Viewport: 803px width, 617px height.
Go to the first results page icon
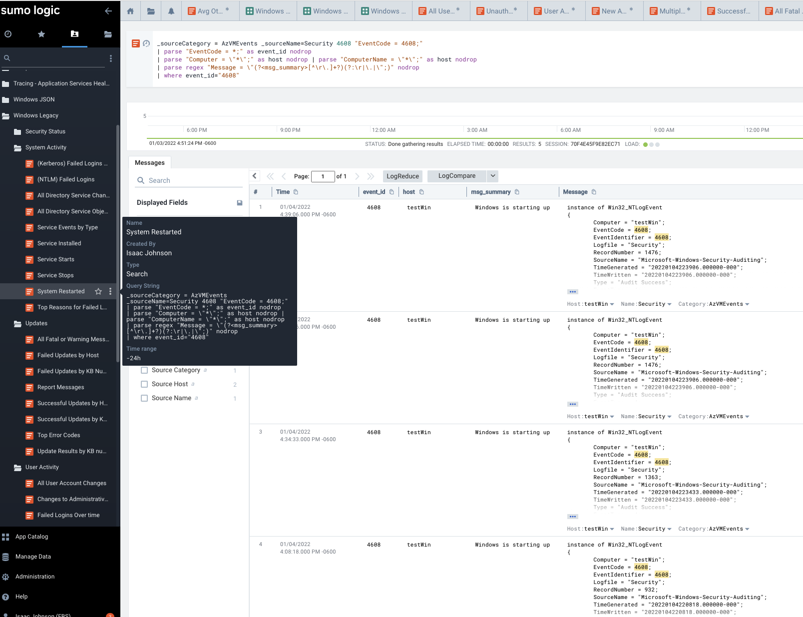pos(270,176)
